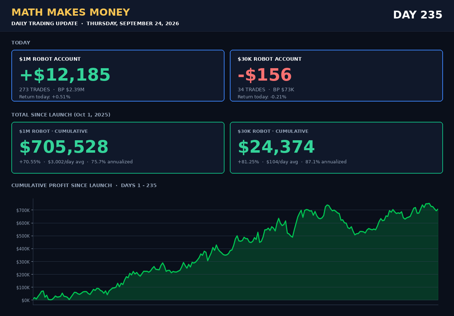Click the Total Since Launch heading

pos(61,115)
